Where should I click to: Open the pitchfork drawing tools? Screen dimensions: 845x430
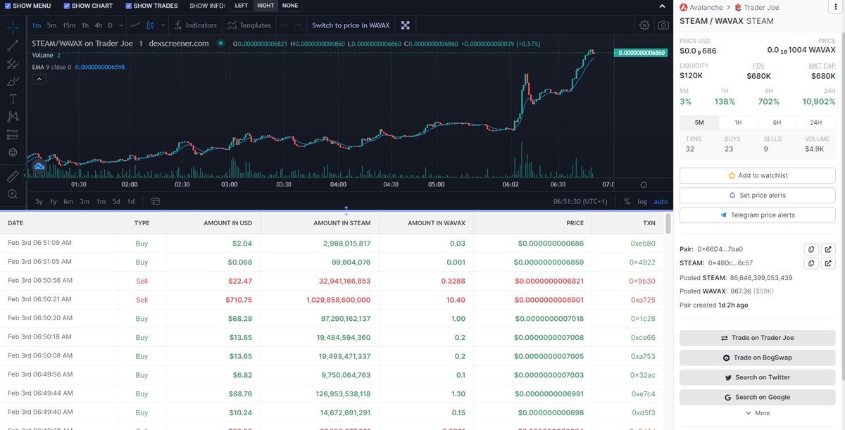tap(13, 63)
